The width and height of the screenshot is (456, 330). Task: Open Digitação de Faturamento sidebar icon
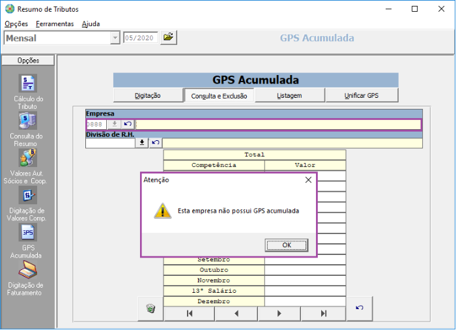pos(28,269)
